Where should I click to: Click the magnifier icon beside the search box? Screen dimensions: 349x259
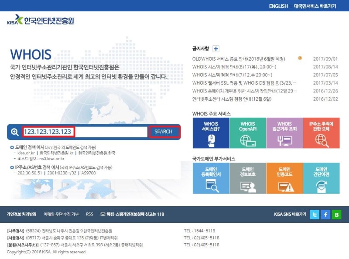15,132
